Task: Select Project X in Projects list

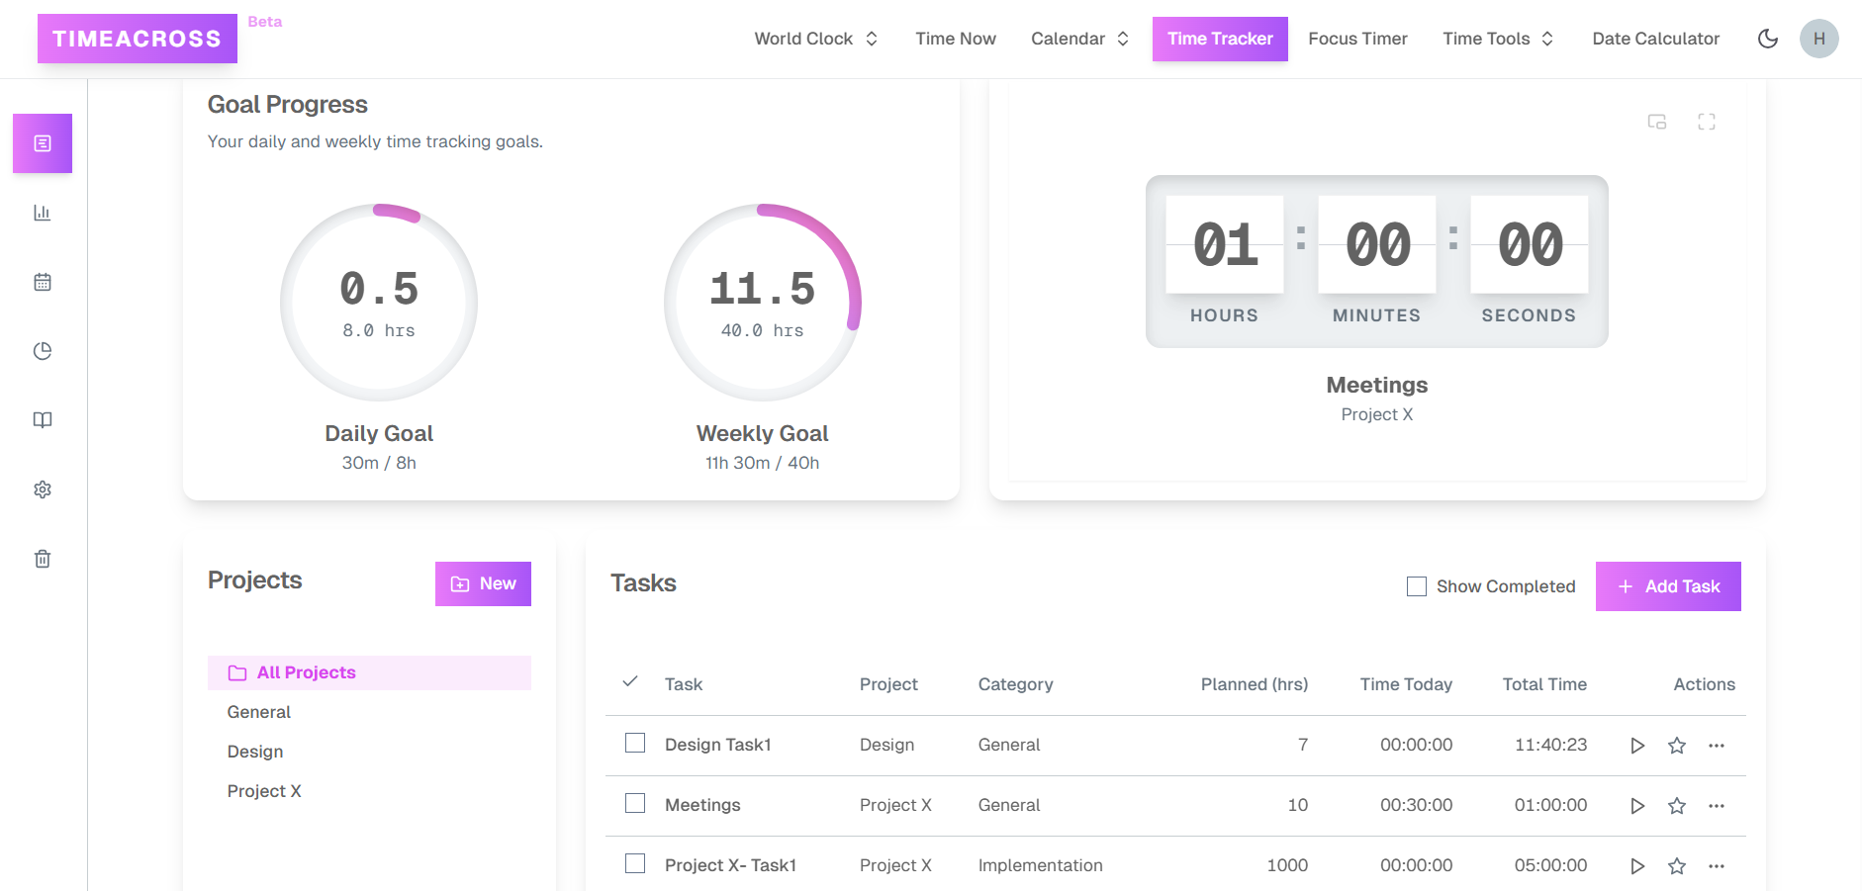Action: click(x=264, y=791)
